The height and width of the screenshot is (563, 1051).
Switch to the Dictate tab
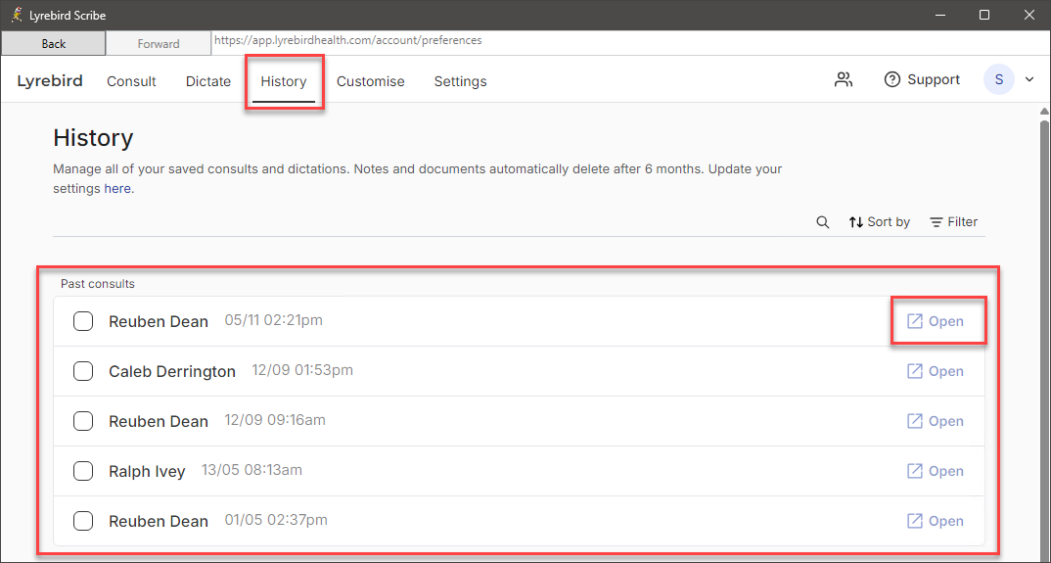click(208, 81)
